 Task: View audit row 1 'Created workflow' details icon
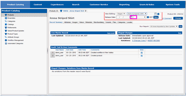click(x=141, y=53)
